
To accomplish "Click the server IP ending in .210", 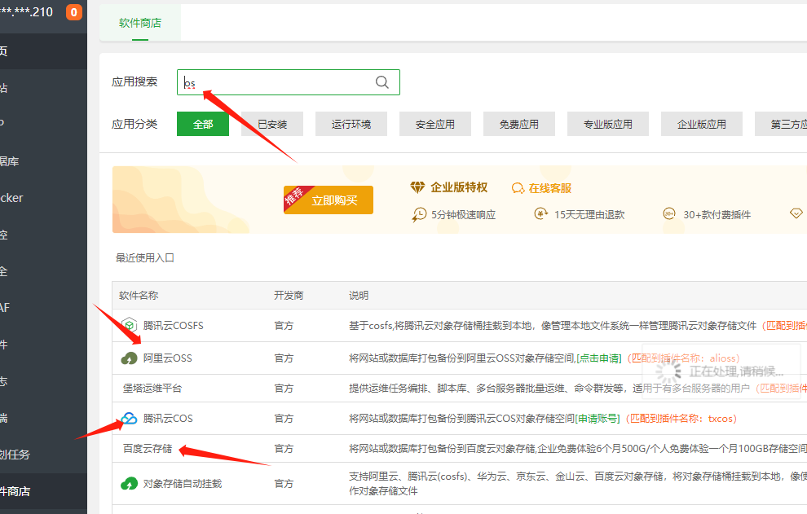I will point(26,12).
